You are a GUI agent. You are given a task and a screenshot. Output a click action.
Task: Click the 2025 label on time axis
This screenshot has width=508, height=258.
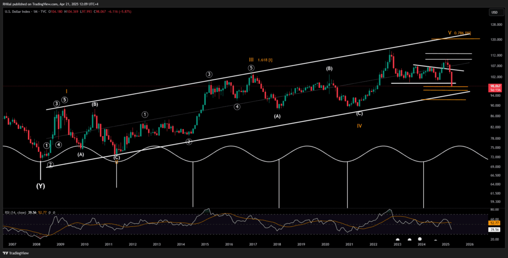click(445, 245)
